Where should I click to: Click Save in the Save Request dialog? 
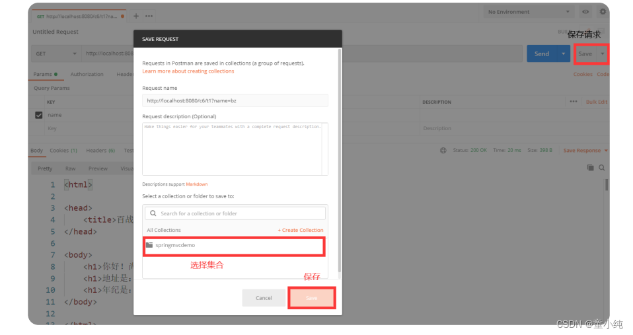(312, 298)
